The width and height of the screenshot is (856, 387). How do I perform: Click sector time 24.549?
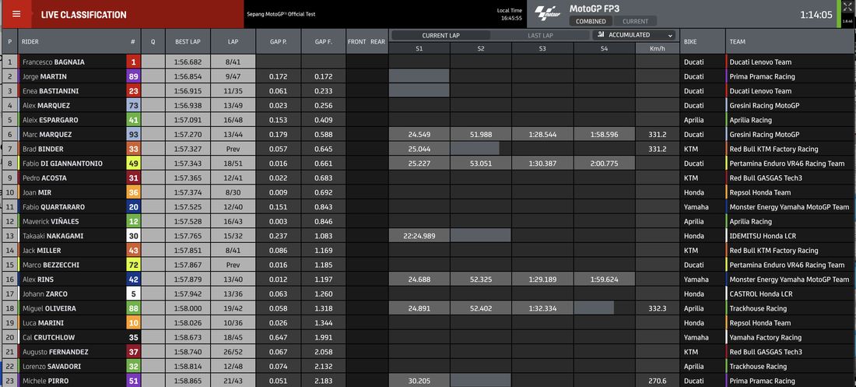(419, 135)
